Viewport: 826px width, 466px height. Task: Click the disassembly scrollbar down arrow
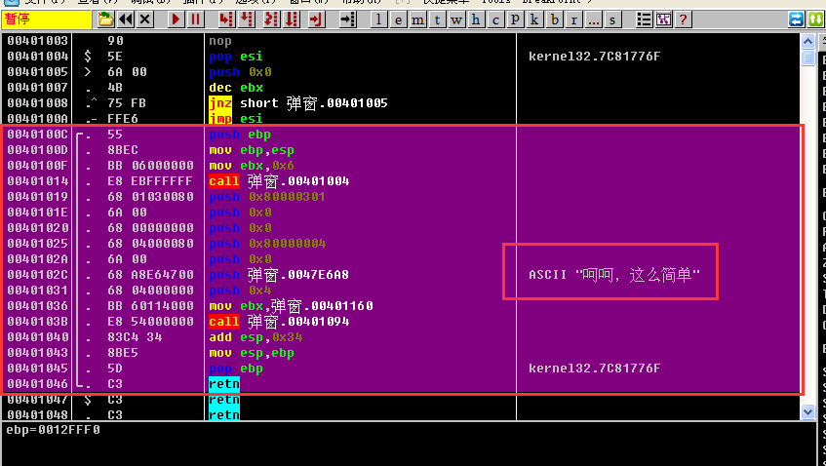807,411
